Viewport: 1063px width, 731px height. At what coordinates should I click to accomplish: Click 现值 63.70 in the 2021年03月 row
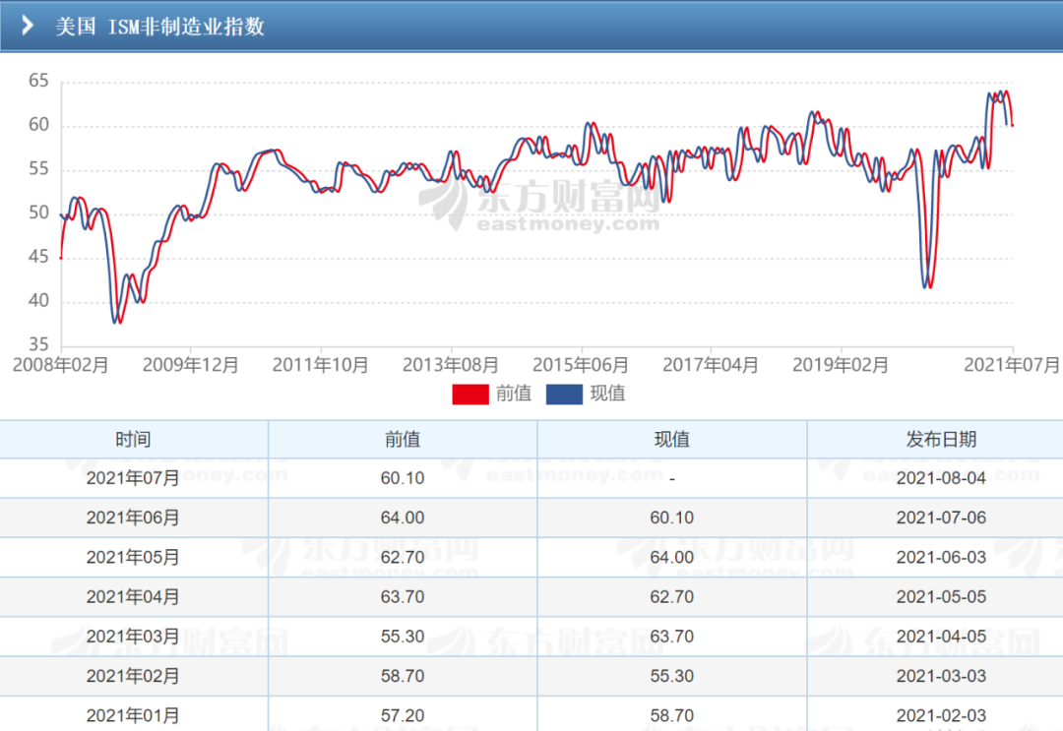(672, 637)
